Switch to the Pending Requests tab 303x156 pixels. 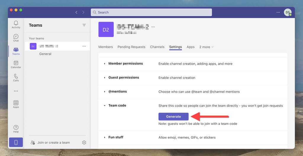(131, 47)
